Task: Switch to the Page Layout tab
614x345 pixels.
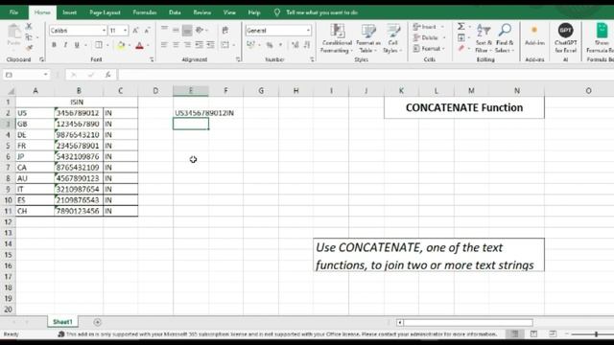Action: tap(105, 12)
